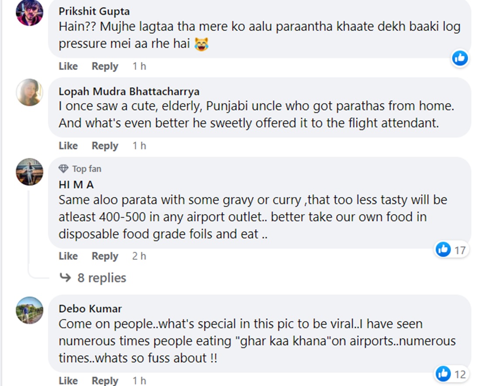Click like reaction icon on Prikshit's comment

tap(459, 58)
